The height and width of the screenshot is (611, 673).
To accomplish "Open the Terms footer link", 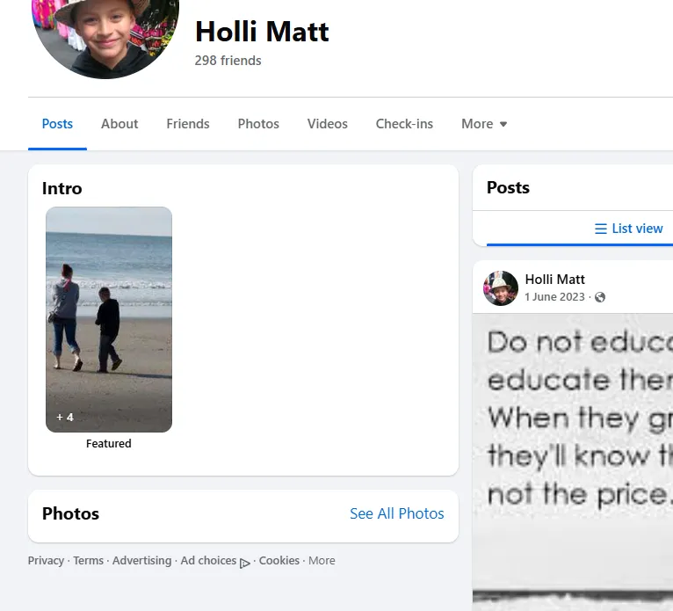I will [88, 560].
